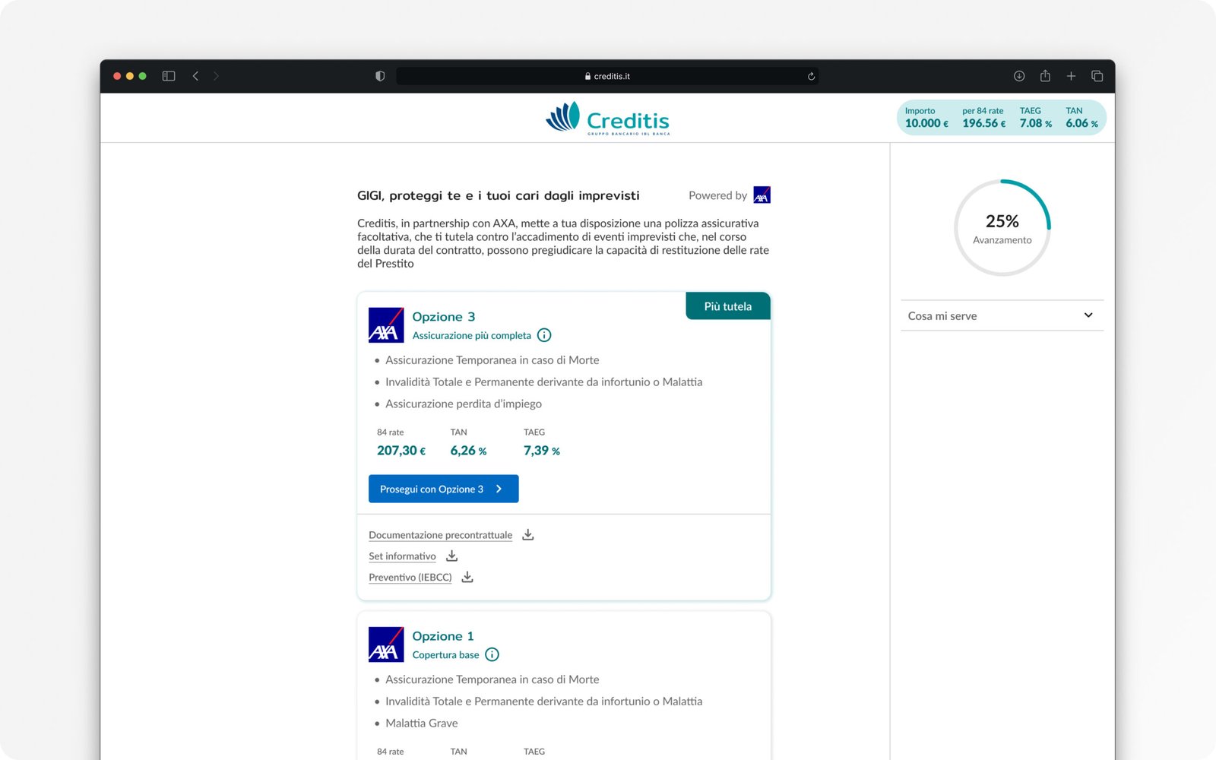Click the info icon next to Copertura base
Screen dimensions: 1216x760
click(492, 654)
